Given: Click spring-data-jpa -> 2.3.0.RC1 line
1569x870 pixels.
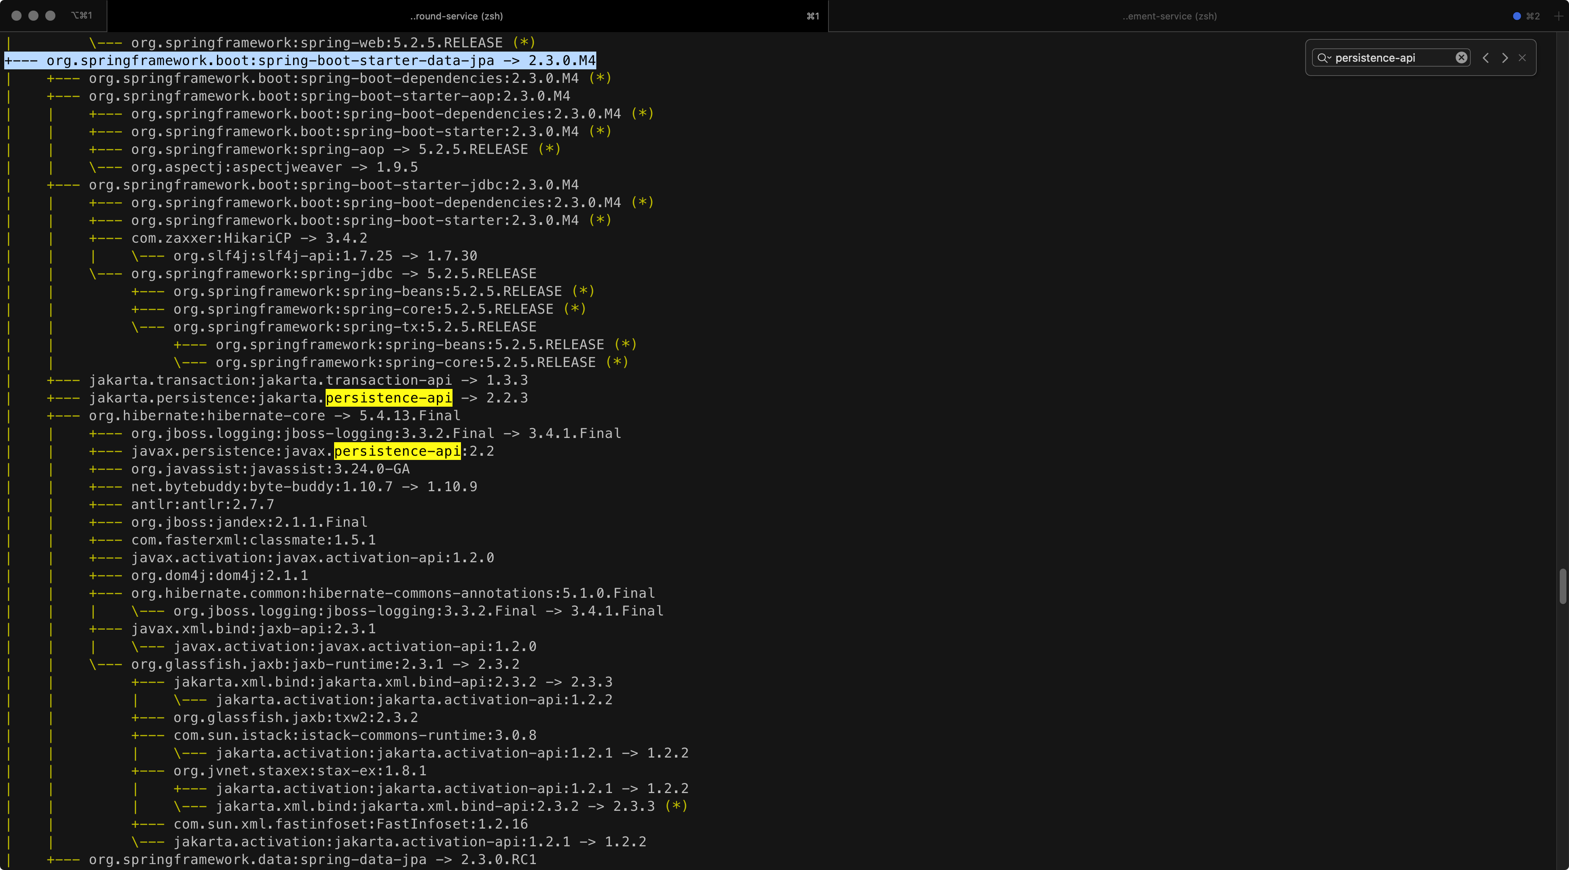Looking at the screenshot, I should click(313, 860).
